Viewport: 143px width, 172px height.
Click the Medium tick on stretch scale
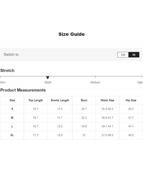point(95,77)
